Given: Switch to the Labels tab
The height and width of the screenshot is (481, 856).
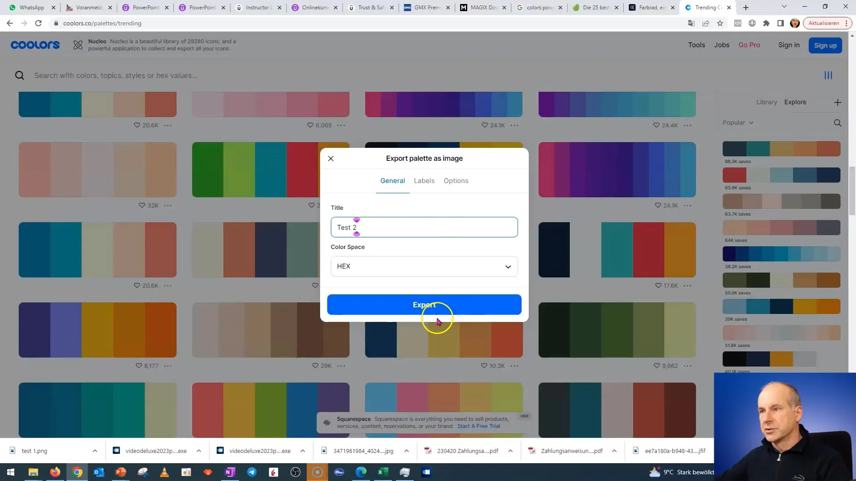Looking at the screenshot, I should click(x=423, y=180).
